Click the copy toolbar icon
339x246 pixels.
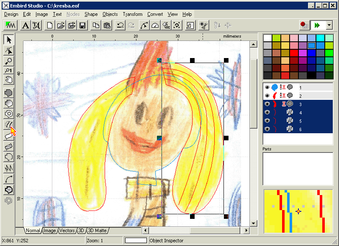pos(96,25)
